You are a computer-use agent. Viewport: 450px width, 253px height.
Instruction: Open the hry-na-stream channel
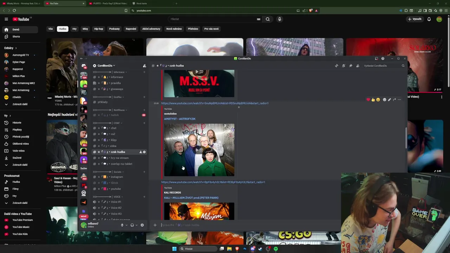120,158
